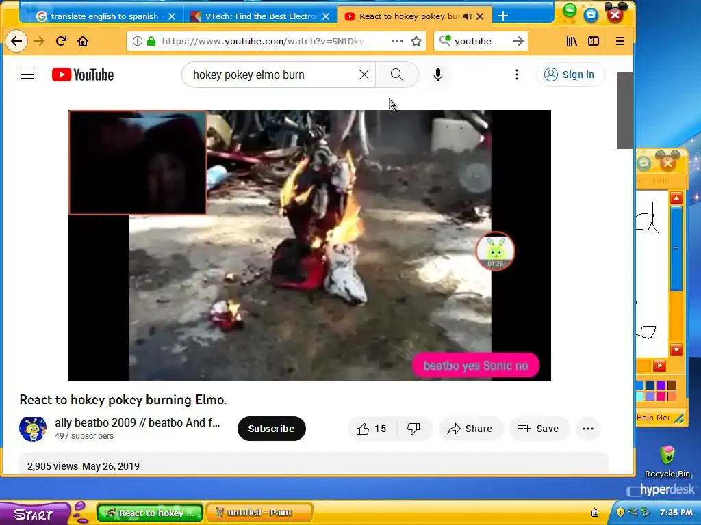Click Paint horizontal scroll right arrow
The image size is (701, 525).
pos(659,366)
